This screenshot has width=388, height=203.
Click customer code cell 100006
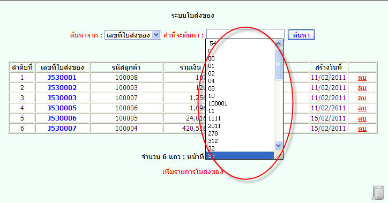point(126,108)
